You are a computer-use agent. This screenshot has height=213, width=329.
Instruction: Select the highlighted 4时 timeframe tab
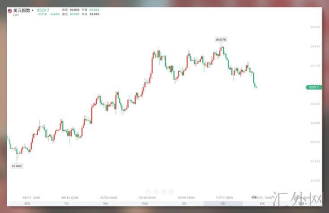[x=223, y=204]
